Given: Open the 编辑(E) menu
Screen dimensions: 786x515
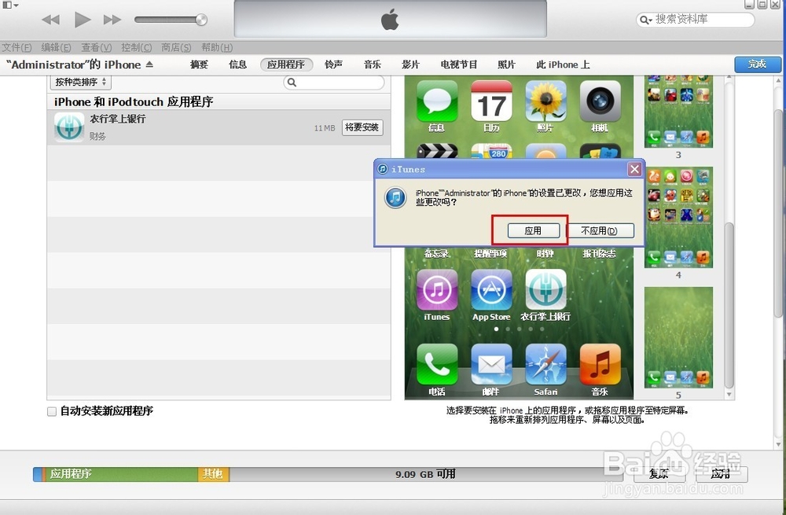Looking at the screenshot, I should point(56,48).
